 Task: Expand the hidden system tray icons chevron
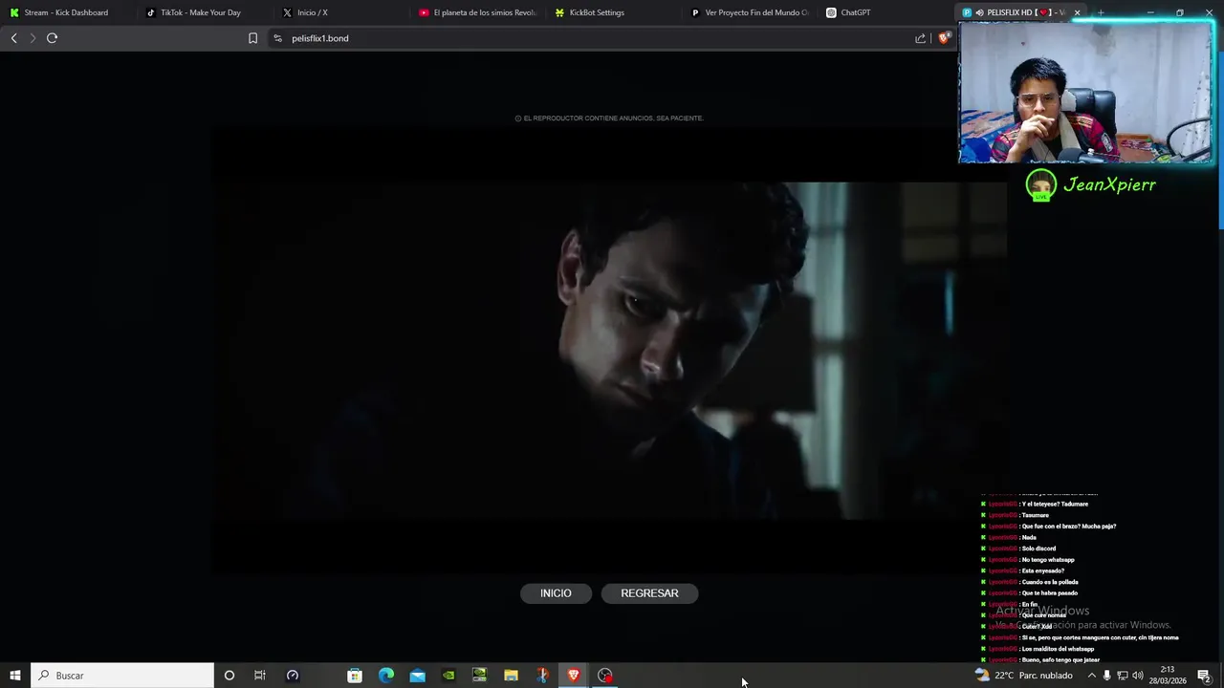coord(1091,676)
